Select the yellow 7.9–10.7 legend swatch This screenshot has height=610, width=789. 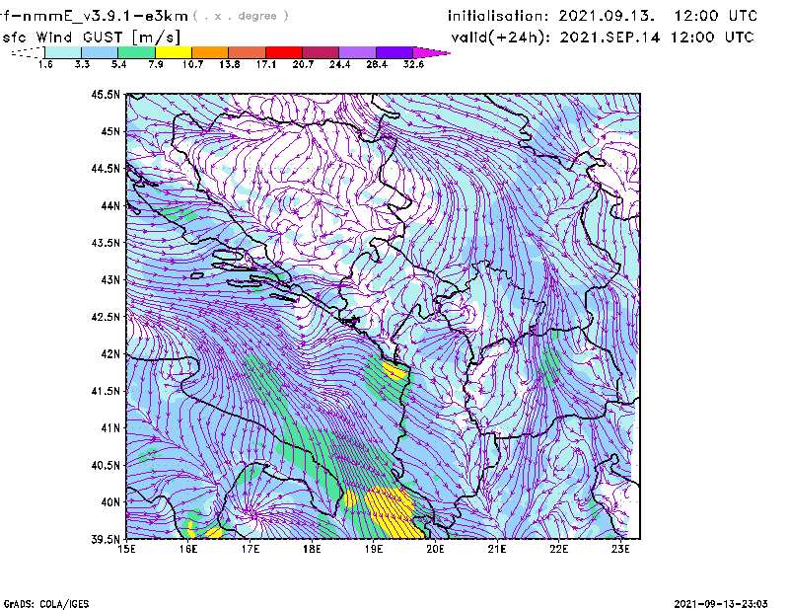pyautogui.click(x=174, y=52)
